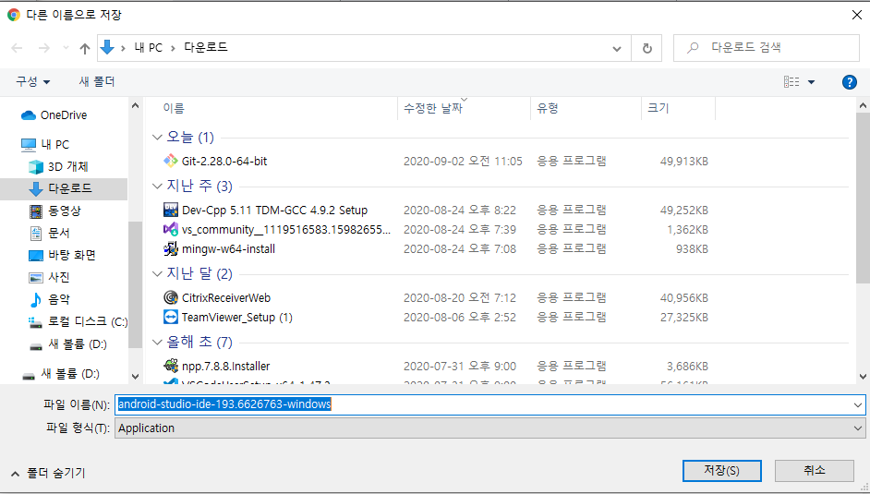Click 내 PC in the breadcrumb path

[148, 48]
